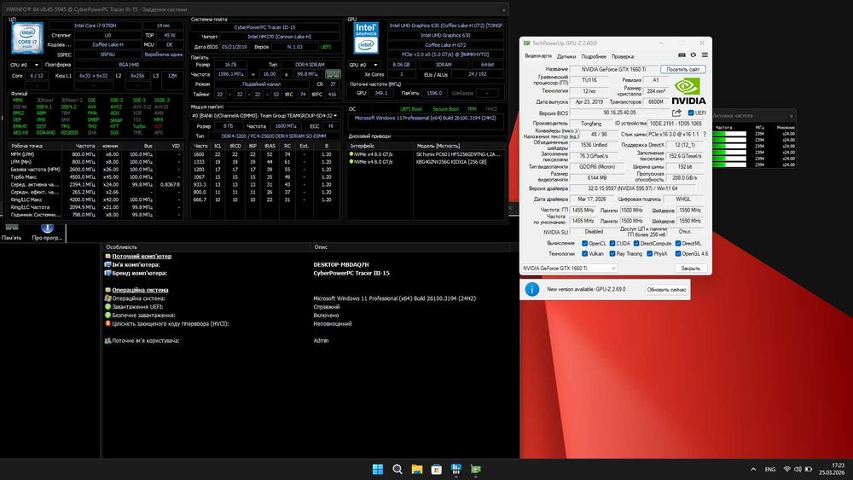Screen dimensions: 853x480
Task: Toggle the PhysX checkbox
Action: pos(649,254)
